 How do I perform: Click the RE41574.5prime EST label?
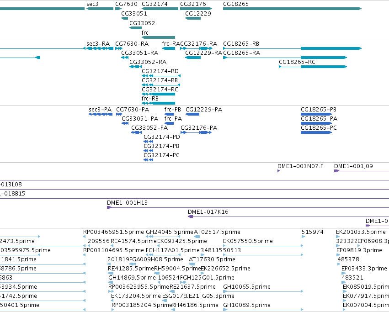(x=134, y=241)
